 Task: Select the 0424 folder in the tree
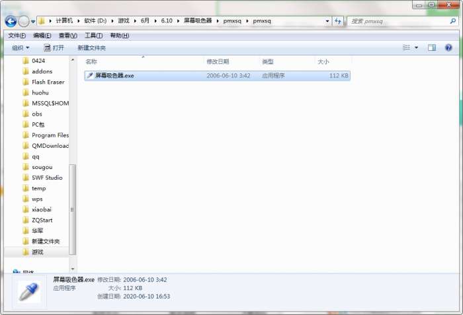[38, 61]
